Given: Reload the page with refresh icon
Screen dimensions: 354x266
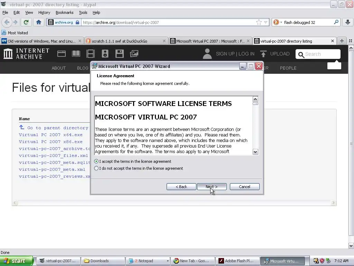Looking at the screenshot, I should click(26, 22).
